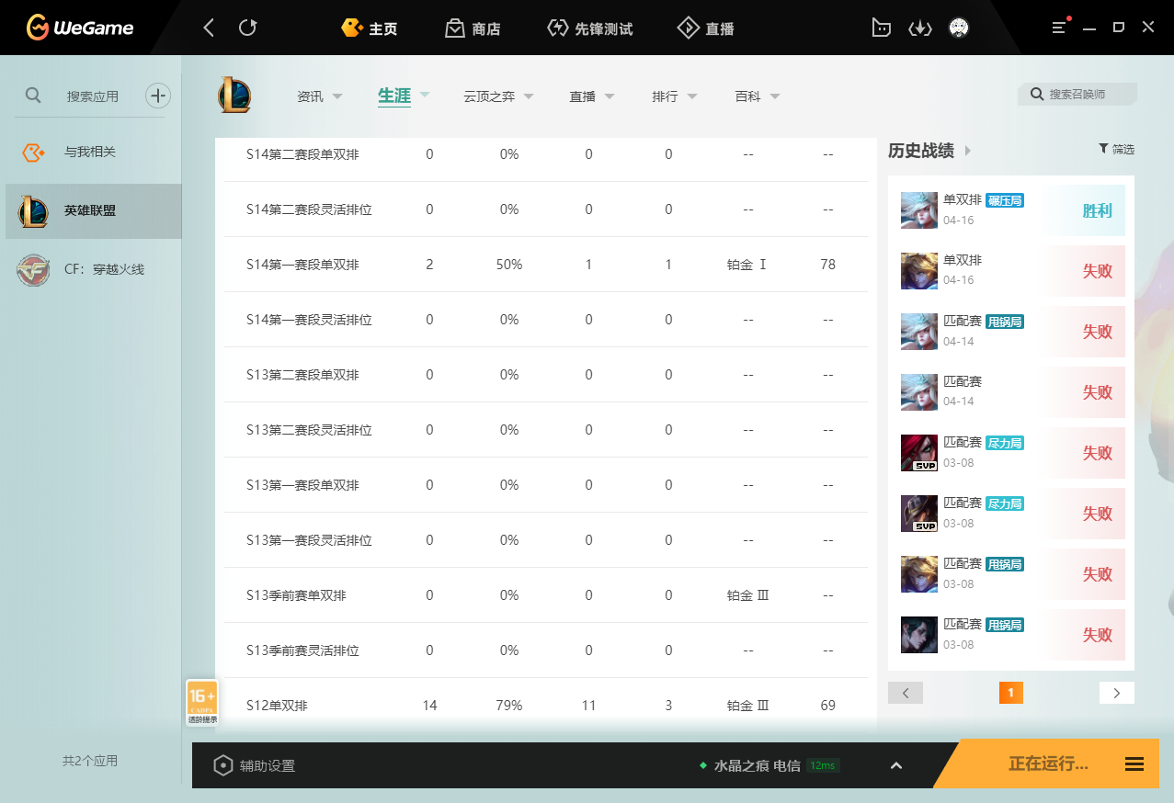Open the 04-16 单双排 胜利 match
The height and width of the screenshot is (803, 1174).
click(x=1011, y=210)
